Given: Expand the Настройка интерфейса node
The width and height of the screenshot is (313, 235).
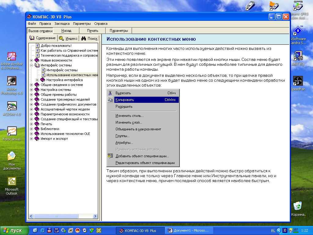Looking at the screenshot, I should pyautogui.click(x=37, y=80).
